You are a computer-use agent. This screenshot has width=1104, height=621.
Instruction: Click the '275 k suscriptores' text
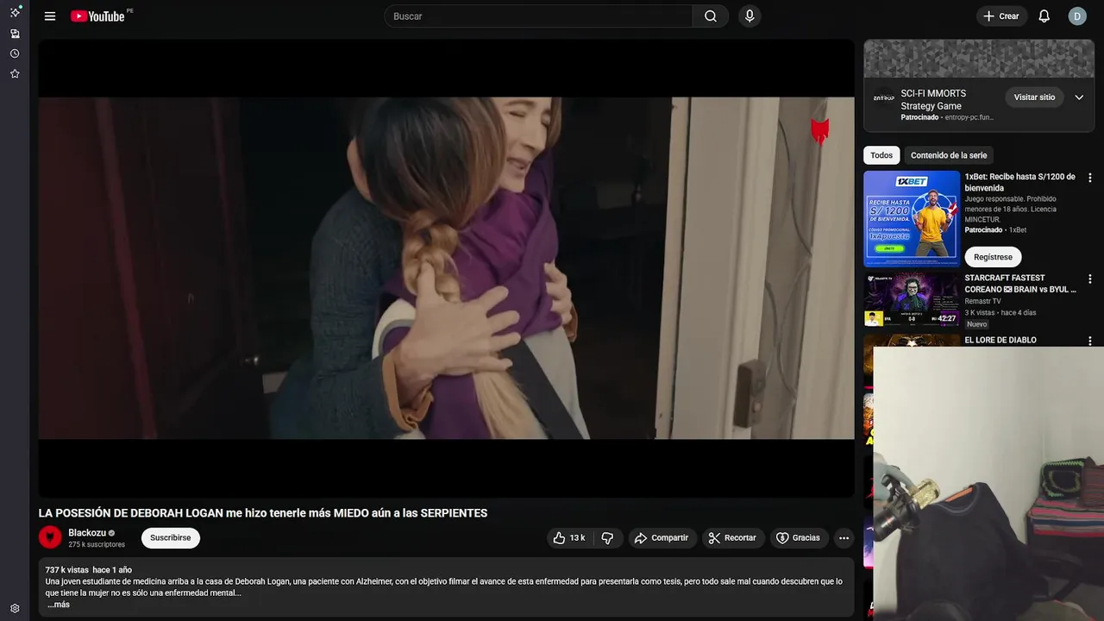[x=97, y=545]
